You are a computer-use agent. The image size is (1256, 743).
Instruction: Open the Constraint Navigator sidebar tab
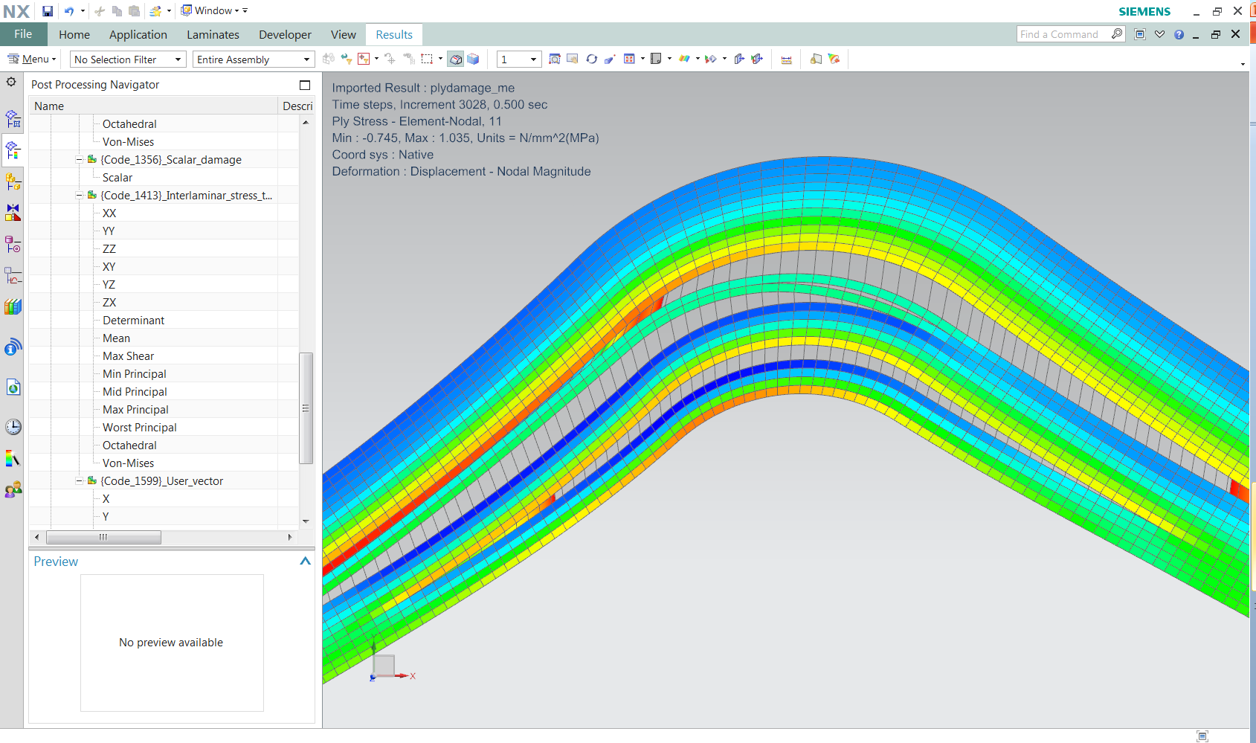pyautogui.click(x=13, y=213)
